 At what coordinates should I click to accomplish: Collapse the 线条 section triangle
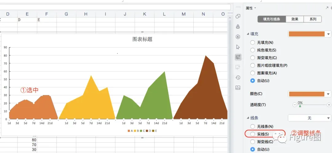(248, 118)
